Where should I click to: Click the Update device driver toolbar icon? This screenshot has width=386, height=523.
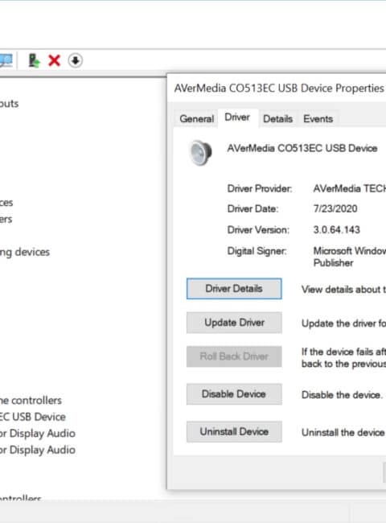[34, 60]
